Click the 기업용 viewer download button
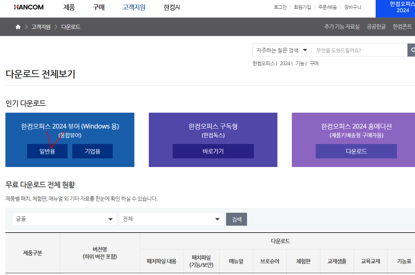The height and width of the screenshot is (275, 415). click(x=92, y=151)
